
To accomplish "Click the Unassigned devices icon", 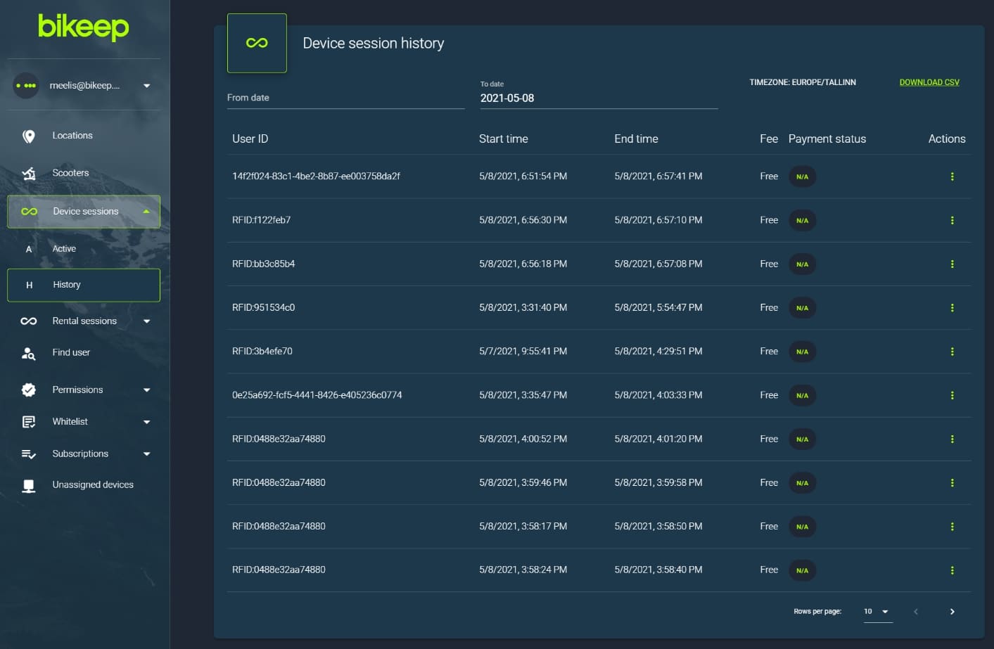I will click(x=29, y=485).
